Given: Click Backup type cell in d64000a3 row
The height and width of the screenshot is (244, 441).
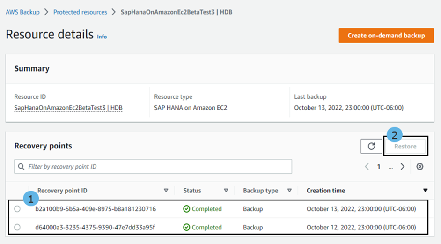Looking at the screenshot, I should pos(253,227).
